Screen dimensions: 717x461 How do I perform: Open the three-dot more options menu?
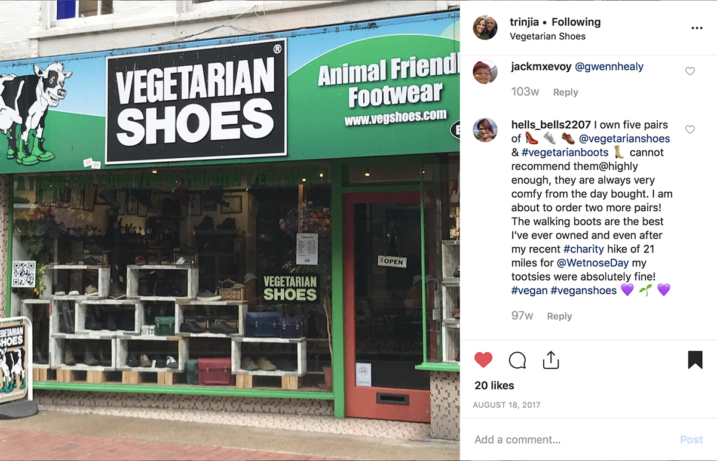[x=697, y=28]
